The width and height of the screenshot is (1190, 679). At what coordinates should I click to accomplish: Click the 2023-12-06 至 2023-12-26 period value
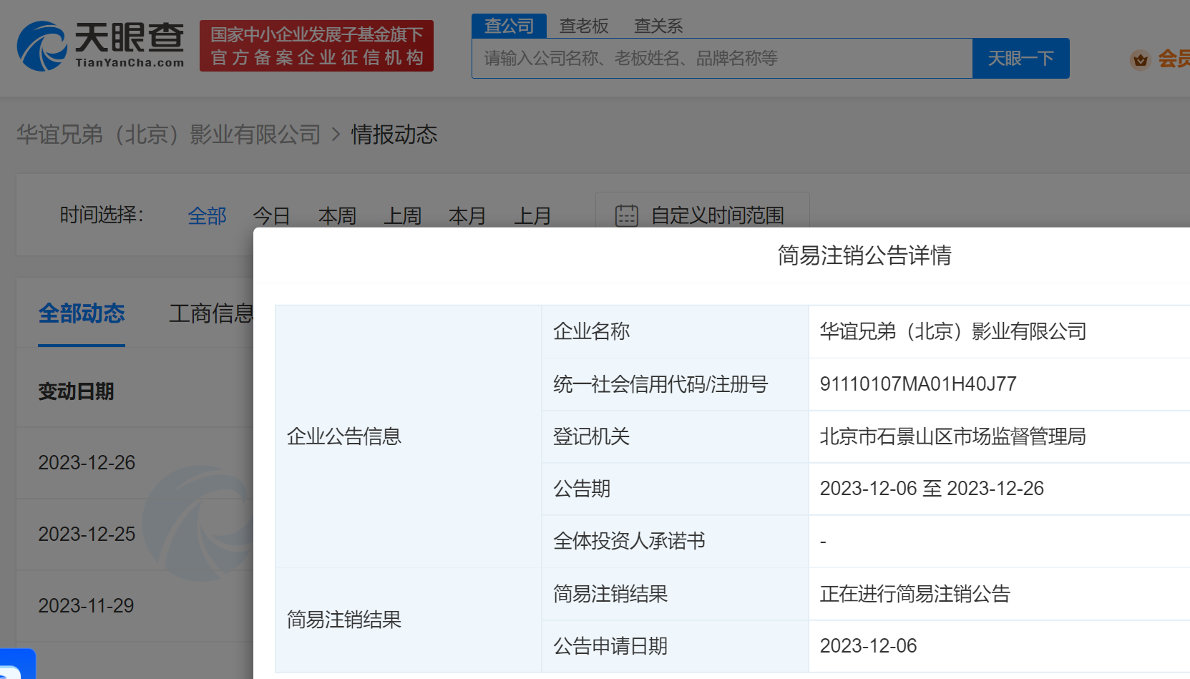coord(932,489)
